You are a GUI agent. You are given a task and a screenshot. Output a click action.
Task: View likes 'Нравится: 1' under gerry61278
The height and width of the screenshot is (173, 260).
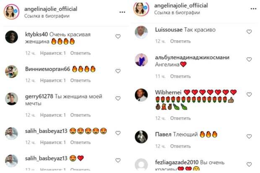click(53, 115)
